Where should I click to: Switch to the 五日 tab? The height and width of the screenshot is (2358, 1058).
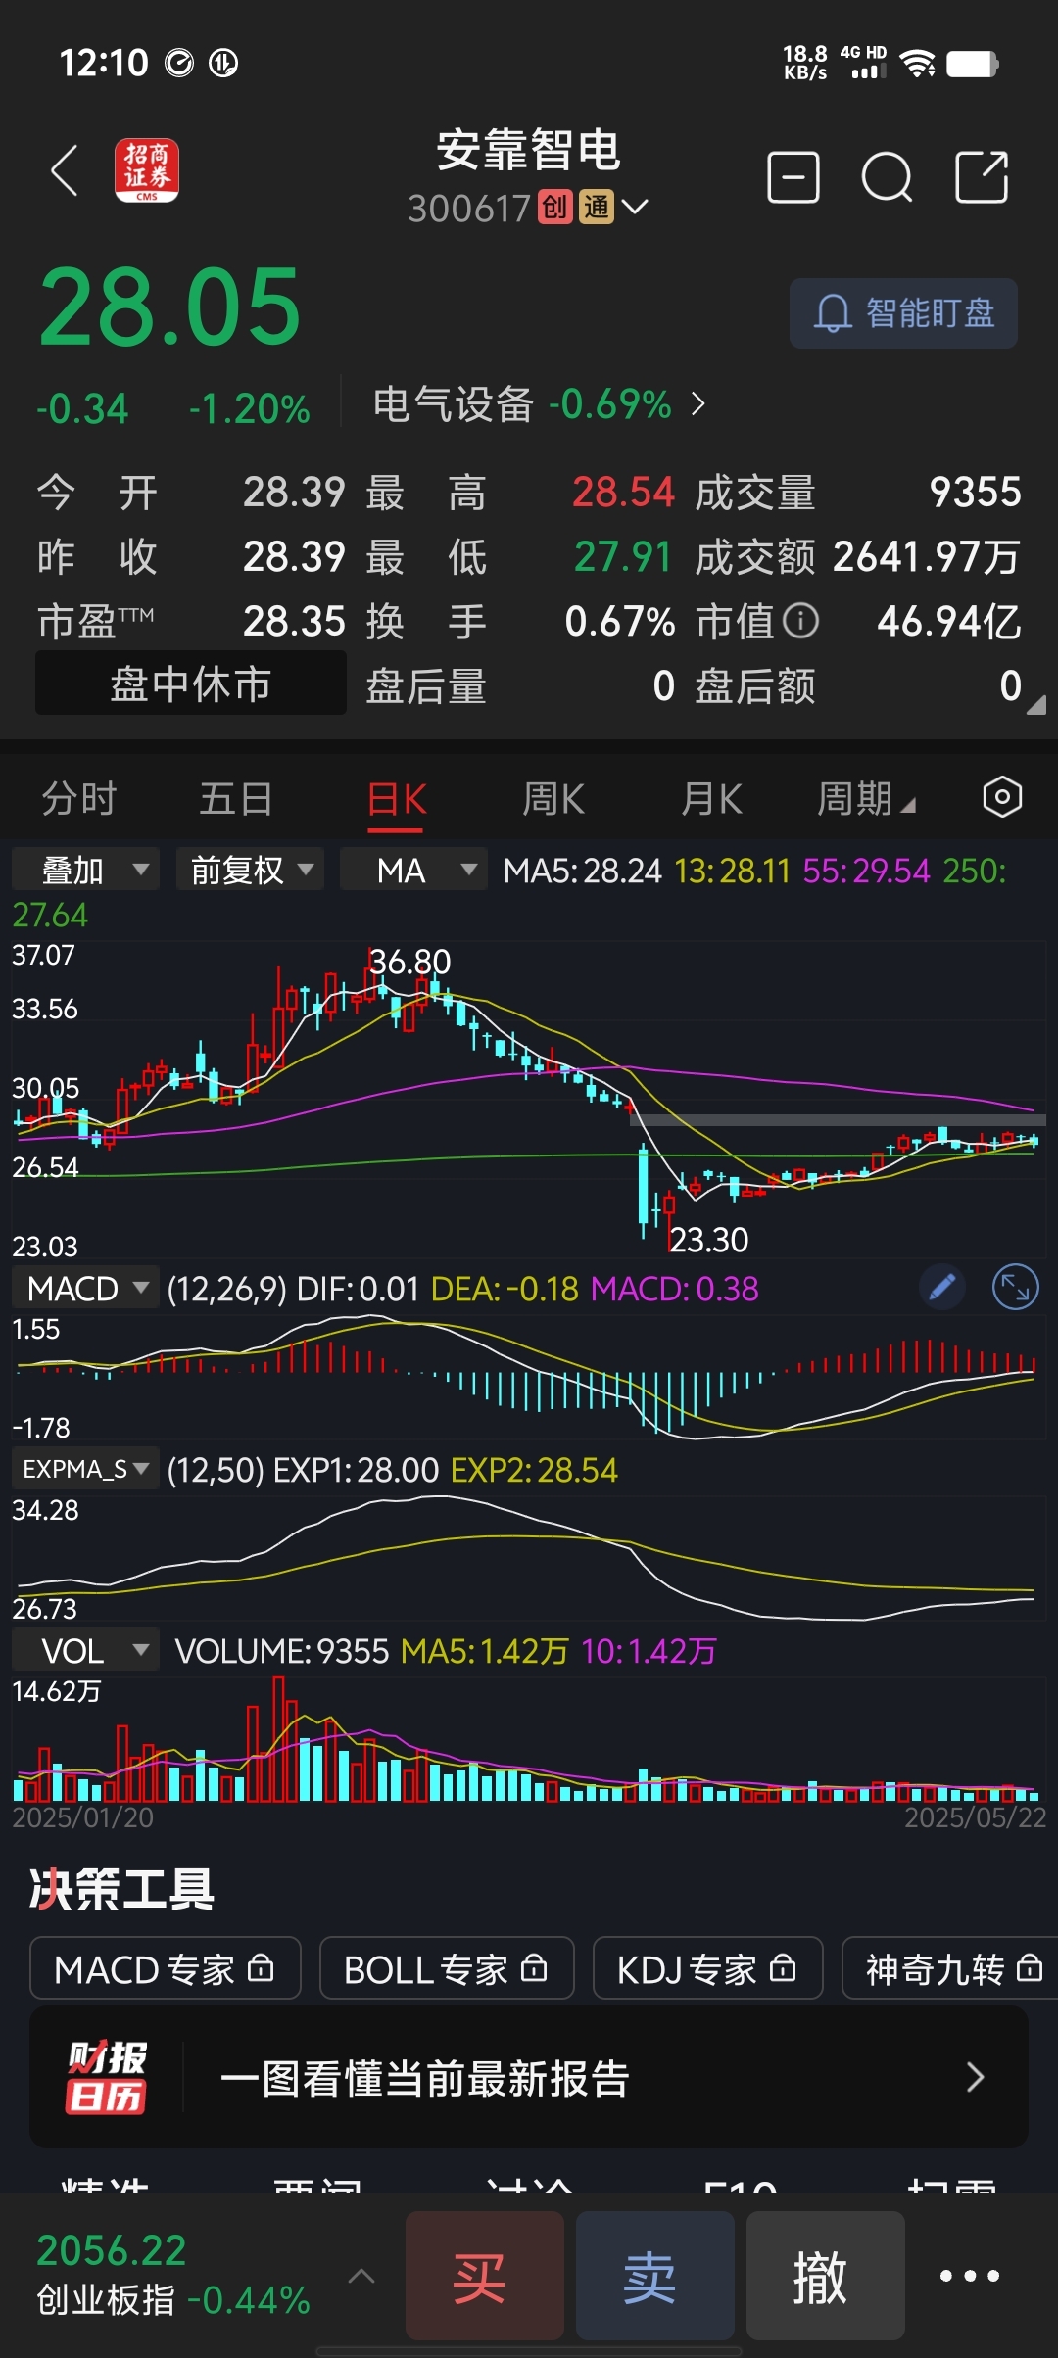click(236, 799)
